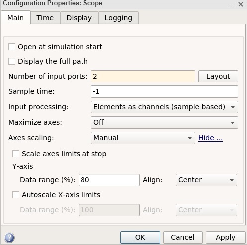The image size is (247, 245).
Task: Open the Maximize axes dropdown
Action: point(165,122)
